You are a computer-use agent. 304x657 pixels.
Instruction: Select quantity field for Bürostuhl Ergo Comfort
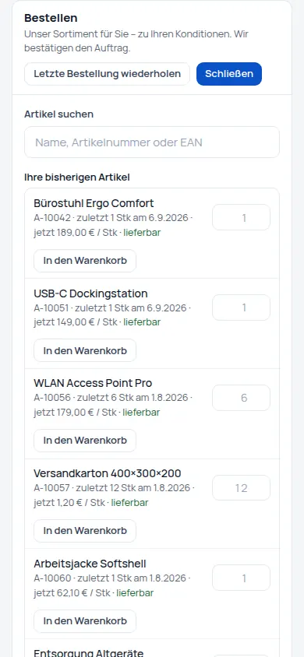click(x=241, y=217)
